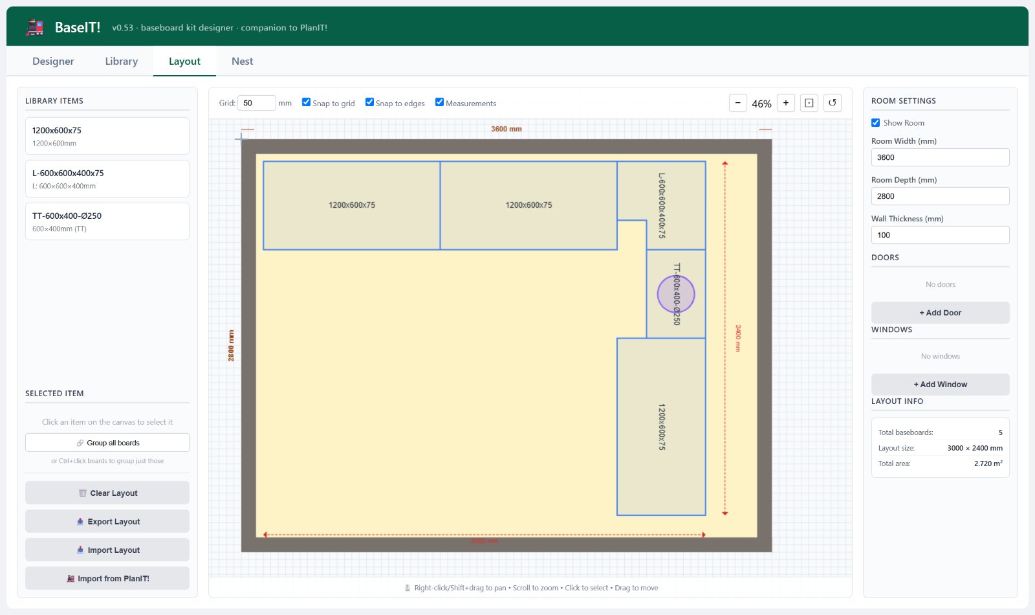Go to the Nest tab
This screenshot has width=1035, height=615.
pyautogui.click(x=242, y=61)
